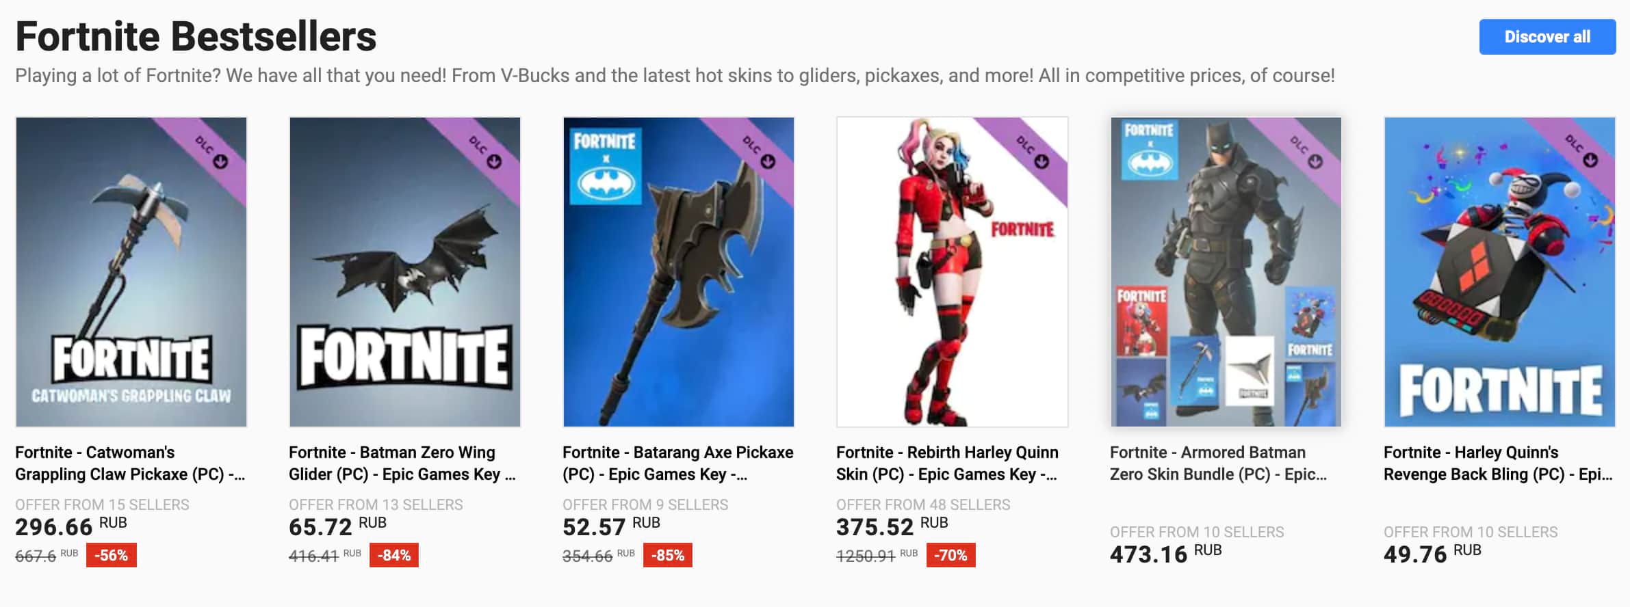Click the DLC badge on Catwoman's Claw
Image resolution: width=1630 pixels, height=607 pixels.
(211, 152)
